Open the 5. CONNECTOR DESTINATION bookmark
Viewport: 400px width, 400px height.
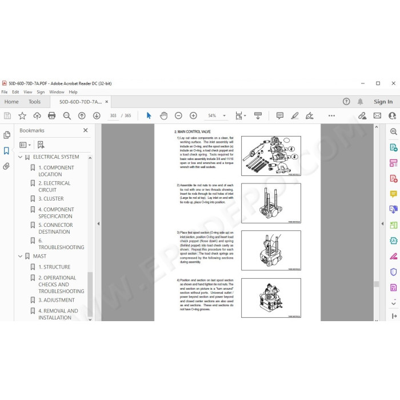tap(55, 229)
